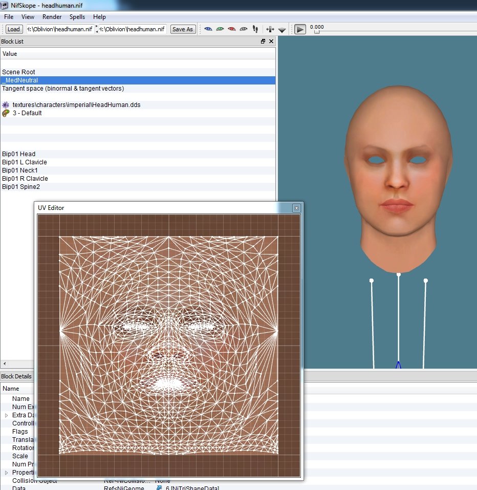Viewport: 477px width, 490px height.
Task: Select the Bip01 R Clavicle row
Action: [138, 178]
